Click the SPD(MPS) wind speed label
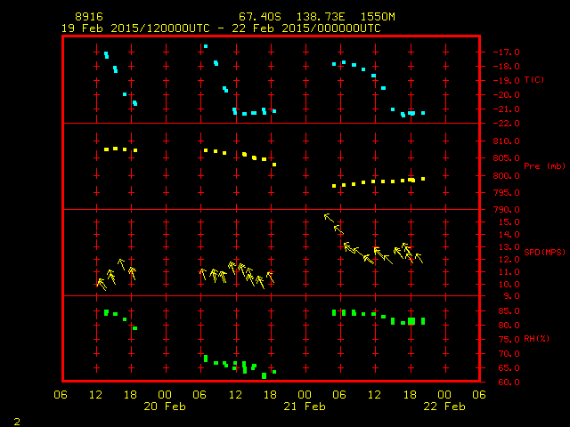This screenshot has width=570, height=427. 543,253
